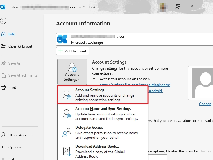213x160 pixels.
Task: Choose Download Address Book... from the menu
Action: (103, 151)
